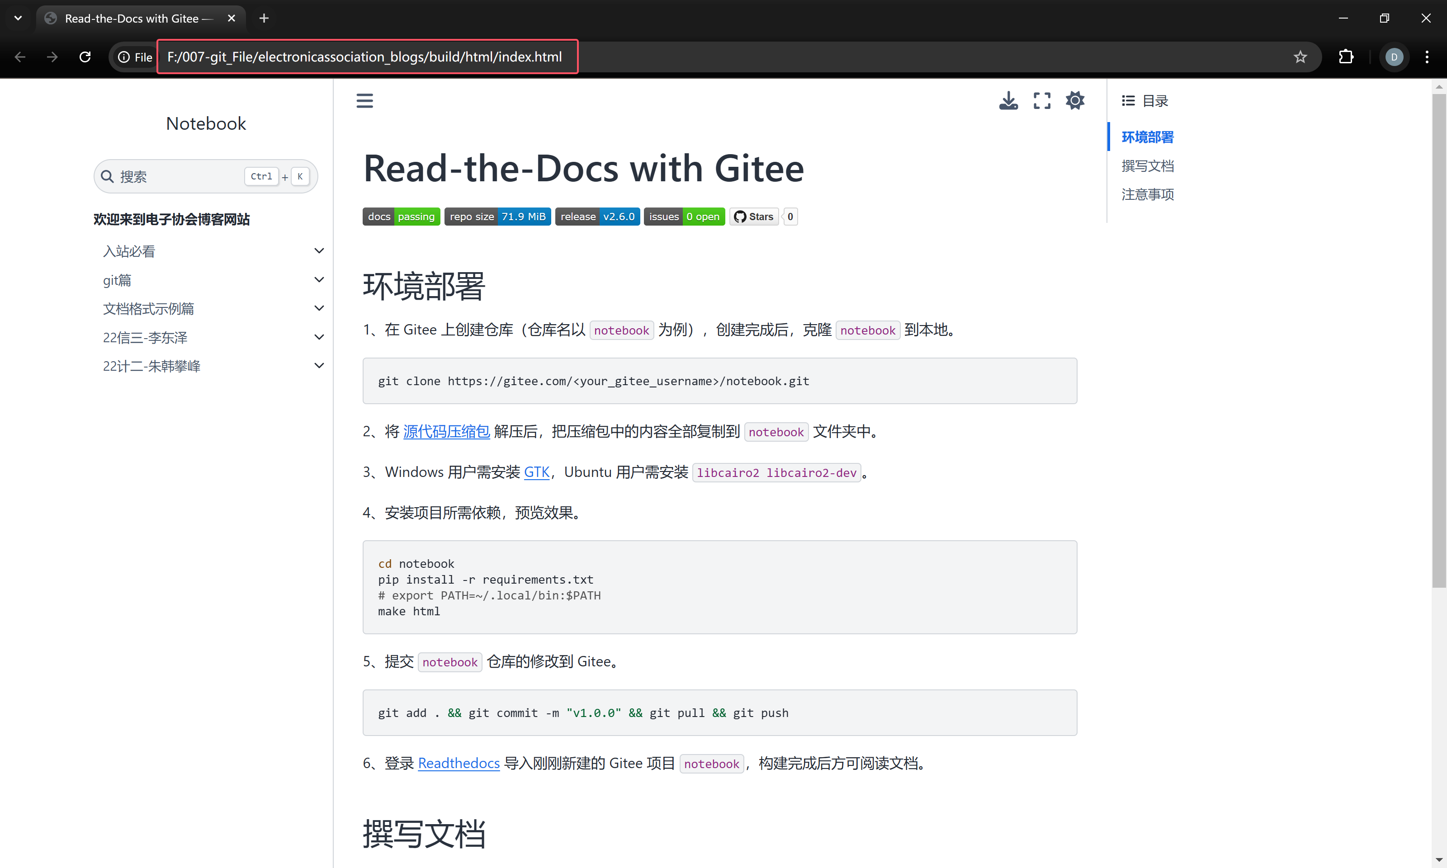
Task: Open the 文档格式示例篇 sidebar page
Action: point(149,309)
